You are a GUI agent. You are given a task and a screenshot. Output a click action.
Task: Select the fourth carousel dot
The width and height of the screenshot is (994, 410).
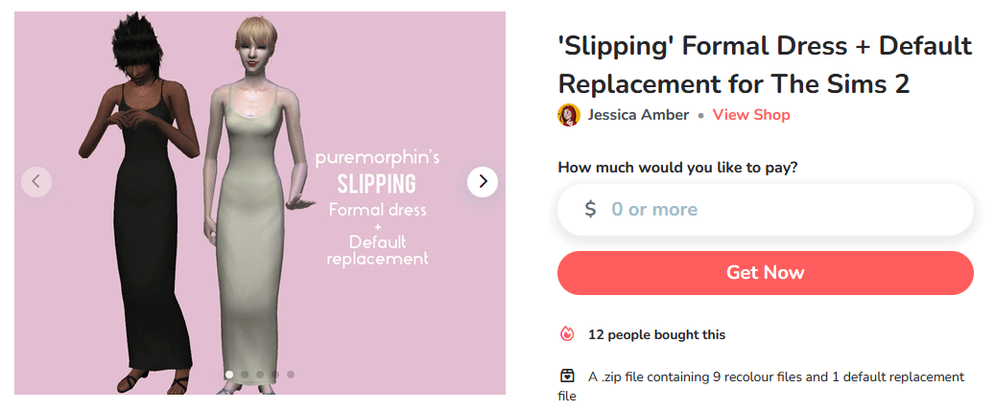[275, 375]
